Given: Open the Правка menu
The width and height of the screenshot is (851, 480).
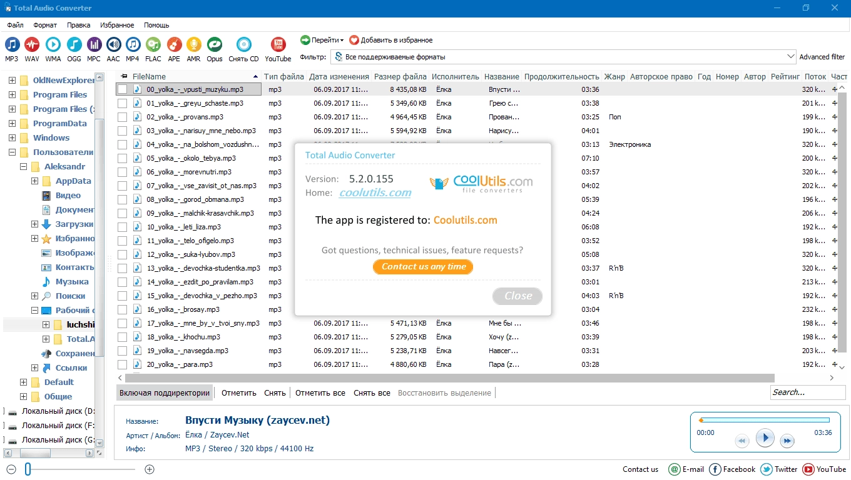Looking at the screenshot, I should pyautogui.click(x=78, y=25).
